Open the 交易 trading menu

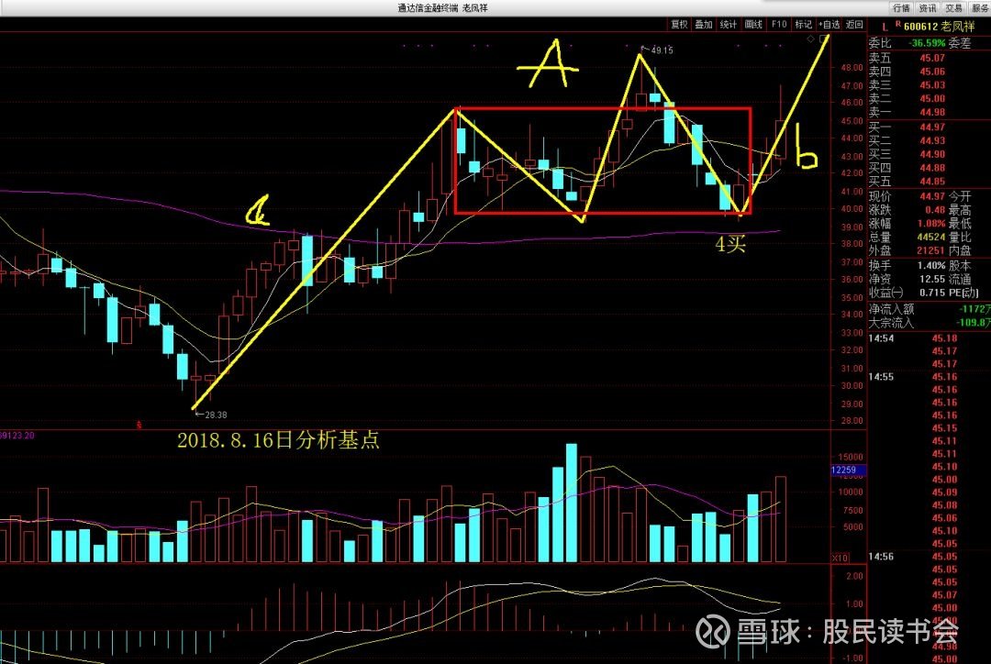[x=953, y=7]
